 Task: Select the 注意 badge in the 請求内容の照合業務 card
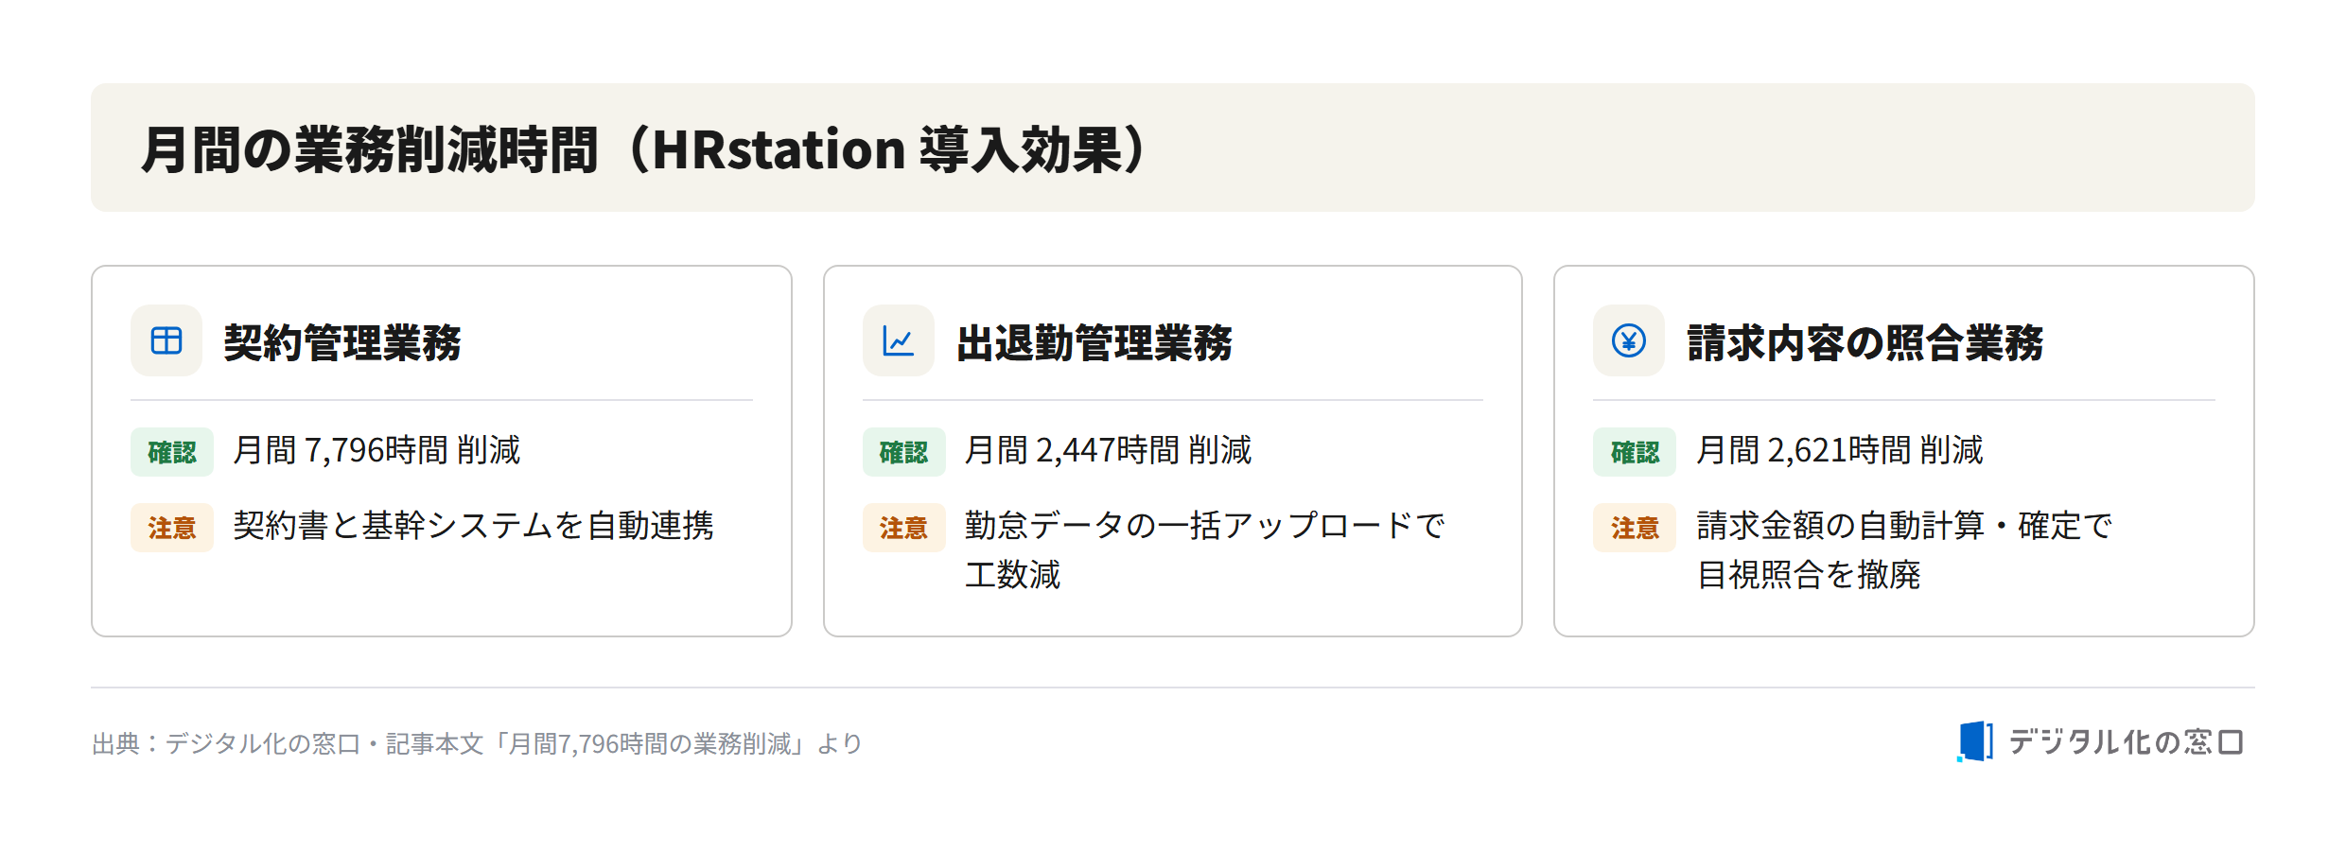click(x=1635, y=528)
